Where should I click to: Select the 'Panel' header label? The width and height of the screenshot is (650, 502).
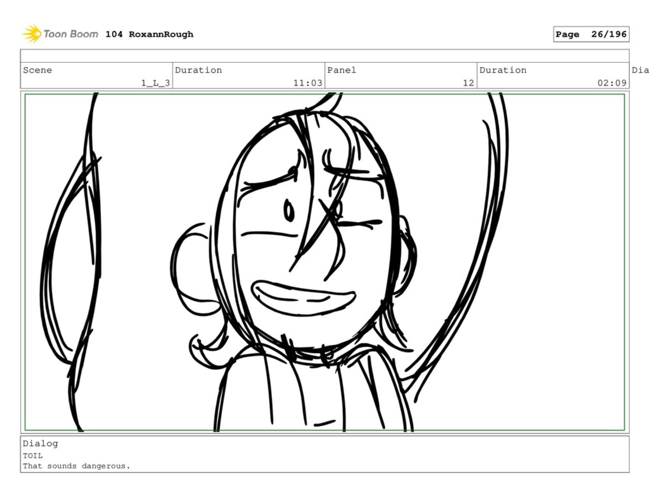342,70
